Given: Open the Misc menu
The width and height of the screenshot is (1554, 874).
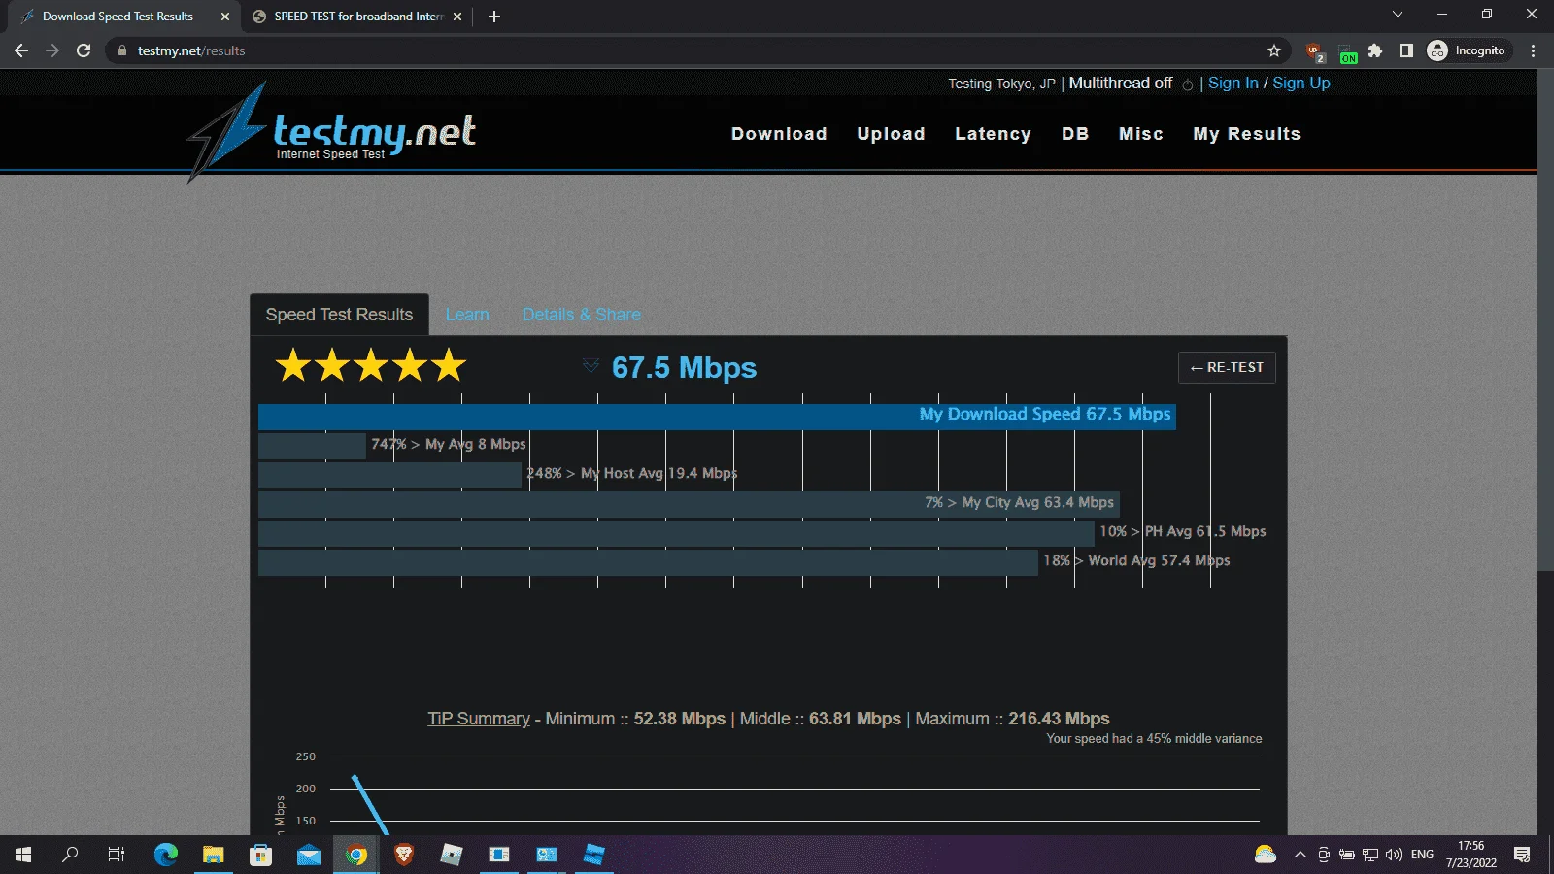Looking at the screenshot, I should tap(1141, 134).
